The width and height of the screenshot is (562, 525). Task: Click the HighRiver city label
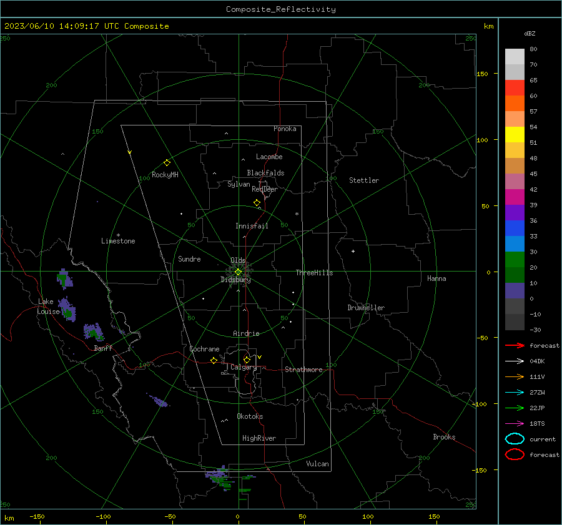[259, 438]
